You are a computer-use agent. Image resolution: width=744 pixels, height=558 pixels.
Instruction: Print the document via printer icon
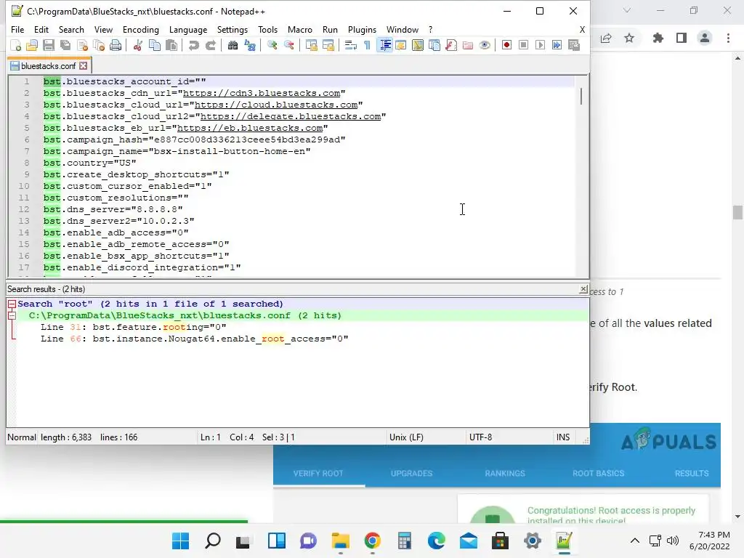pos(116,45)
